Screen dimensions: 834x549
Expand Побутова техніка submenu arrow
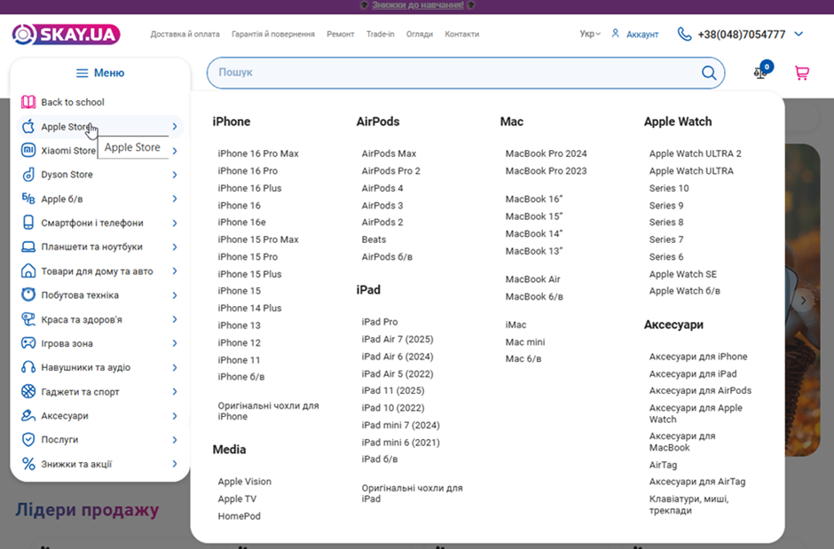tap(175, 295)
